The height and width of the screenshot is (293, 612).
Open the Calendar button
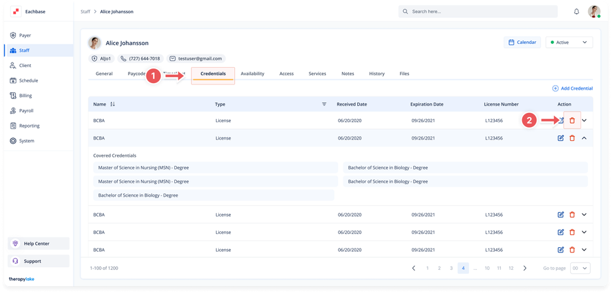[x=522, y=43]
